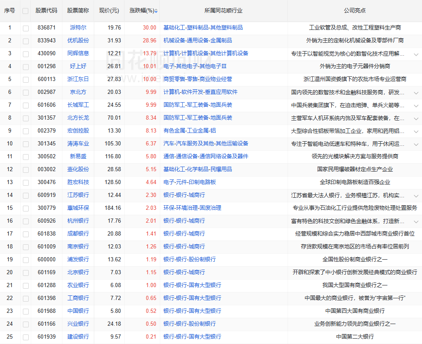
Task: Click highlight text 中国第二大银行
Action: tap(355, 337)
